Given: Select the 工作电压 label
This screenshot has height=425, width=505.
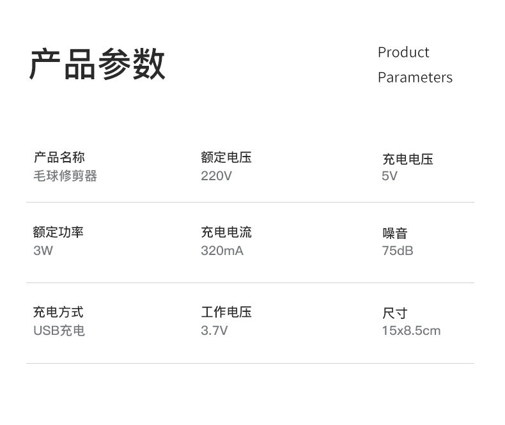Looking at the screenshot, I should point(226,313).
